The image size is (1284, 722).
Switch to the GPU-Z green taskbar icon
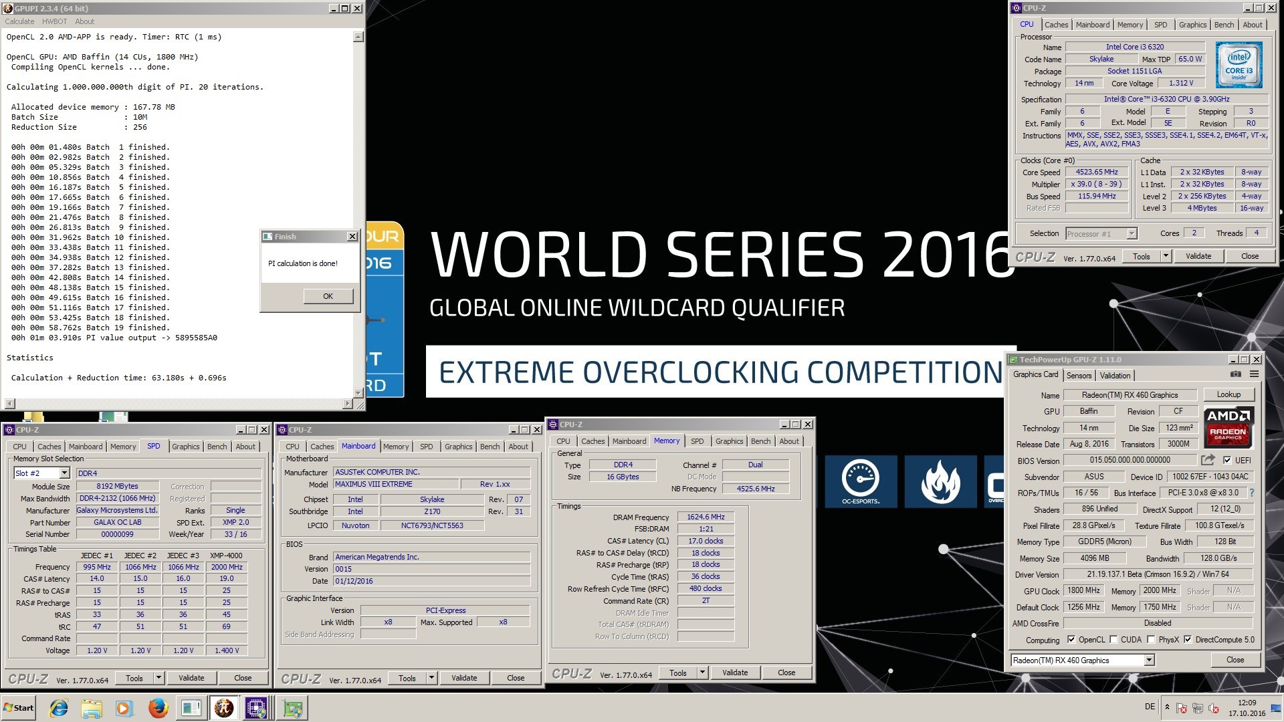point(293,708)
